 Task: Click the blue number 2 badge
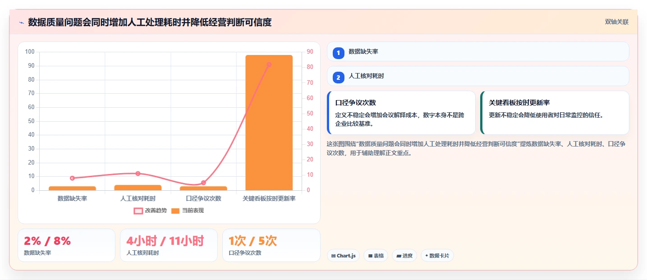point(338,78)
